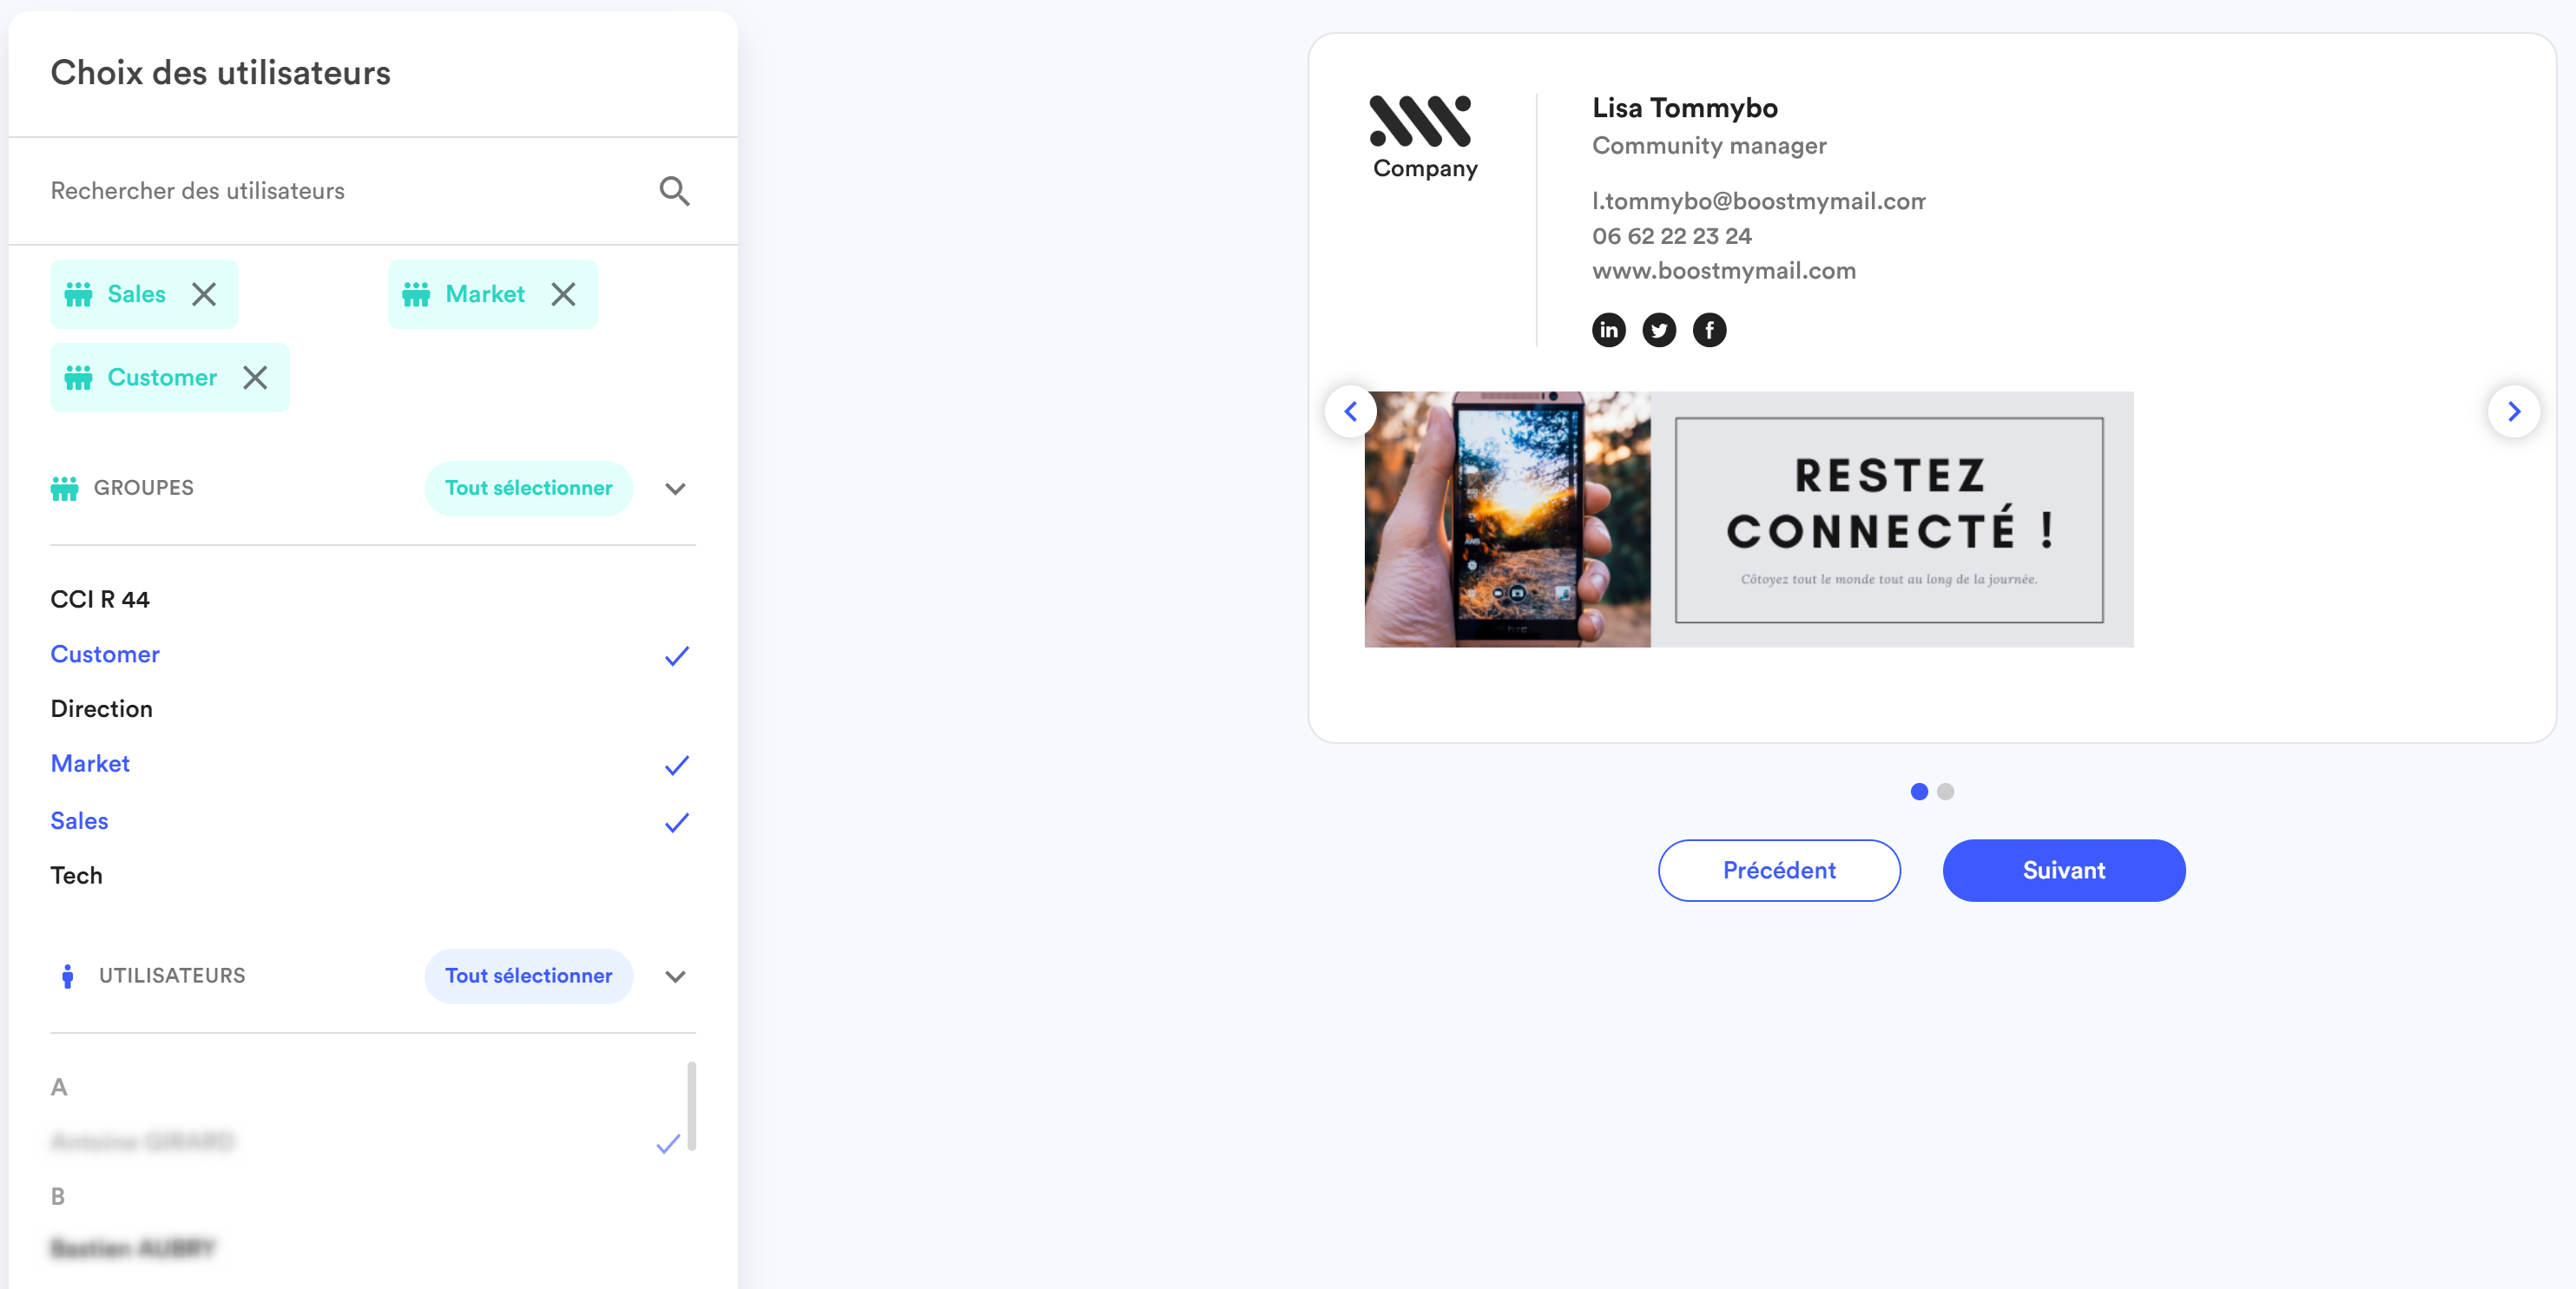Toggle the Market group row

[x=372, y=764]
